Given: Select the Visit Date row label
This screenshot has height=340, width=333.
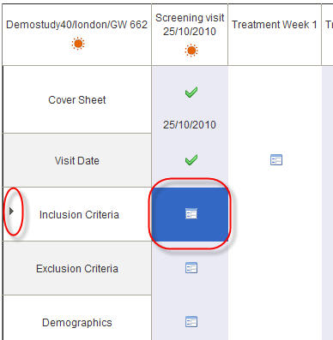Looking at the screenshot, I should 77,161.
